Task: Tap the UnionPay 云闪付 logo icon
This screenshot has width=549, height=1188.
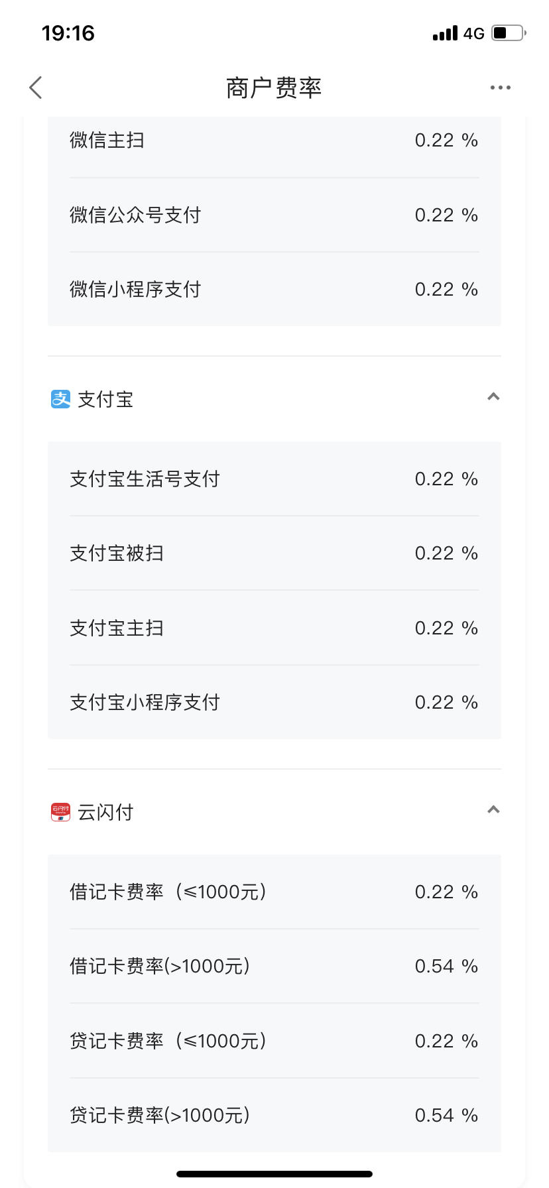Action: point(60,812)
